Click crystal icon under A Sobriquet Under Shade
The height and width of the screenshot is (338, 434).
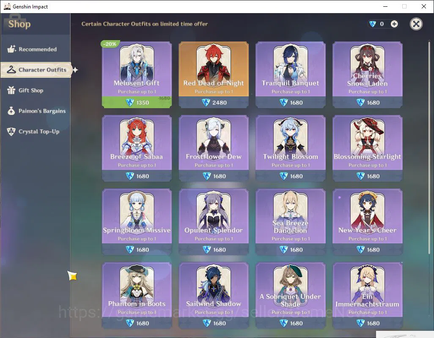click(283, 323)
